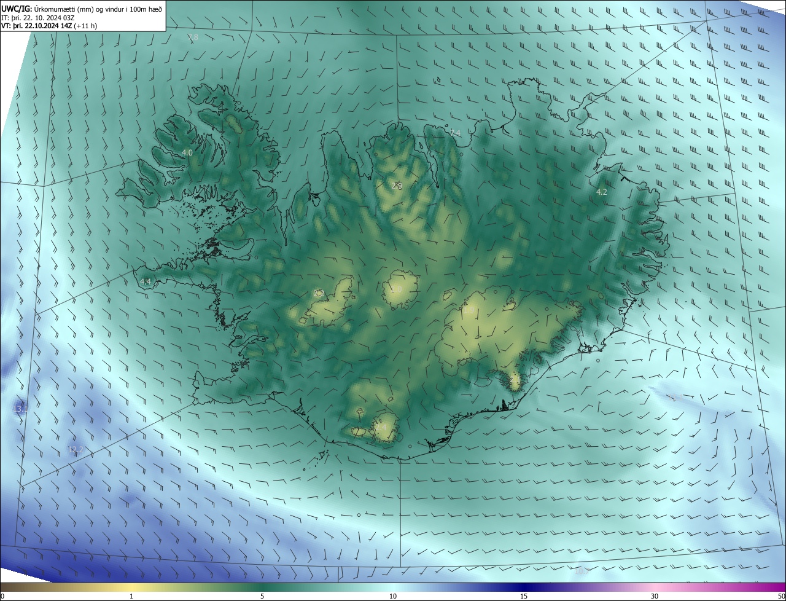
Task: Pick the yellow color at scale value 1
Action: point(131,587)
